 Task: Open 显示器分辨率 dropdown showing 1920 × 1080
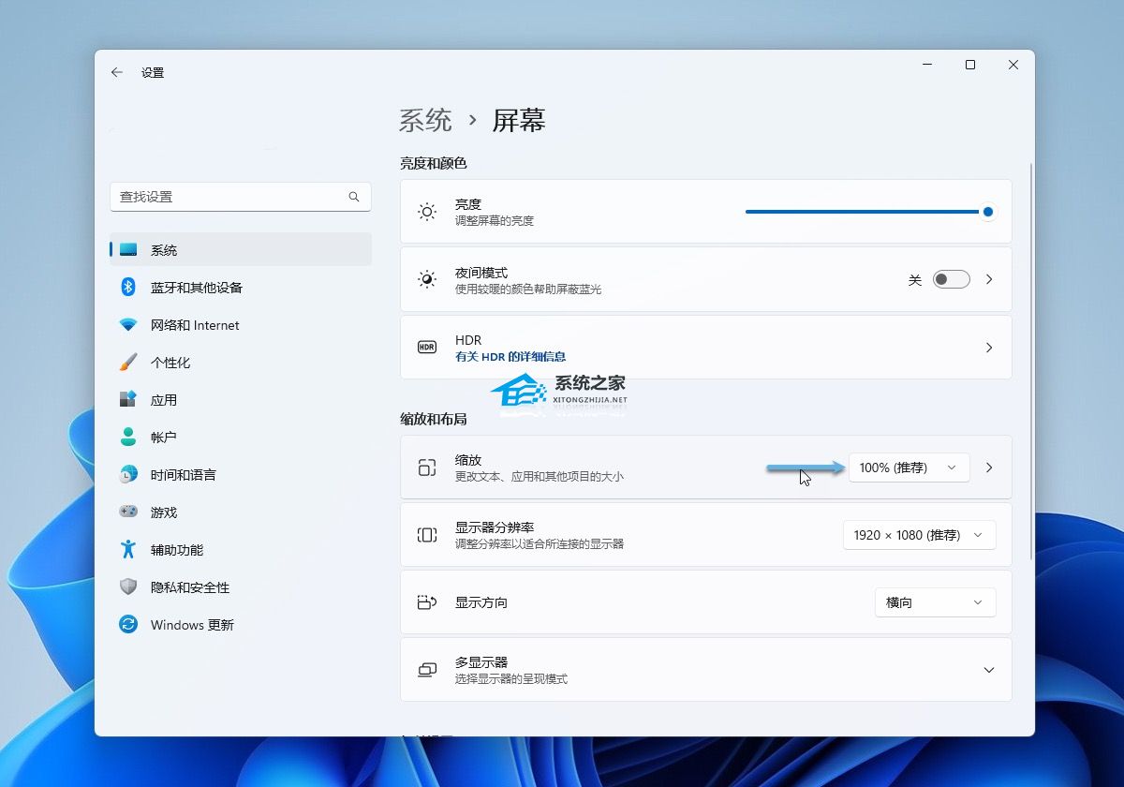click(x=918, y=535)
